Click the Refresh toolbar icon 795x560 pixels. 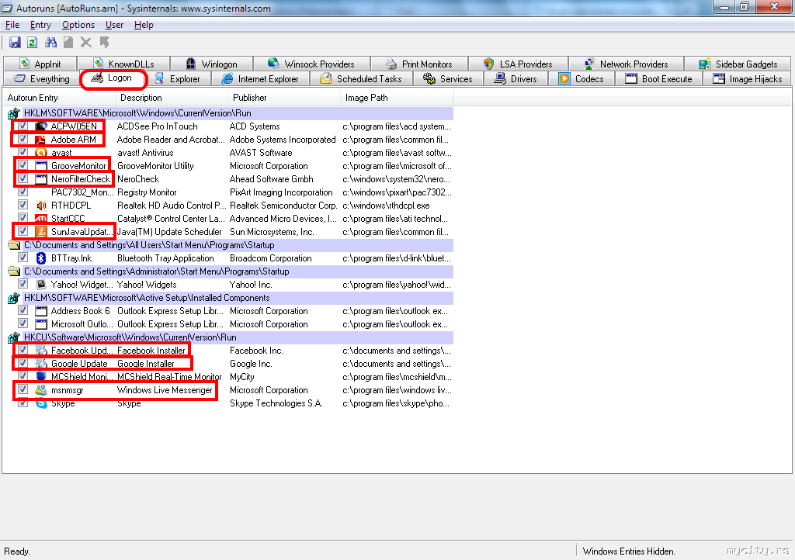tap(32, 43)
